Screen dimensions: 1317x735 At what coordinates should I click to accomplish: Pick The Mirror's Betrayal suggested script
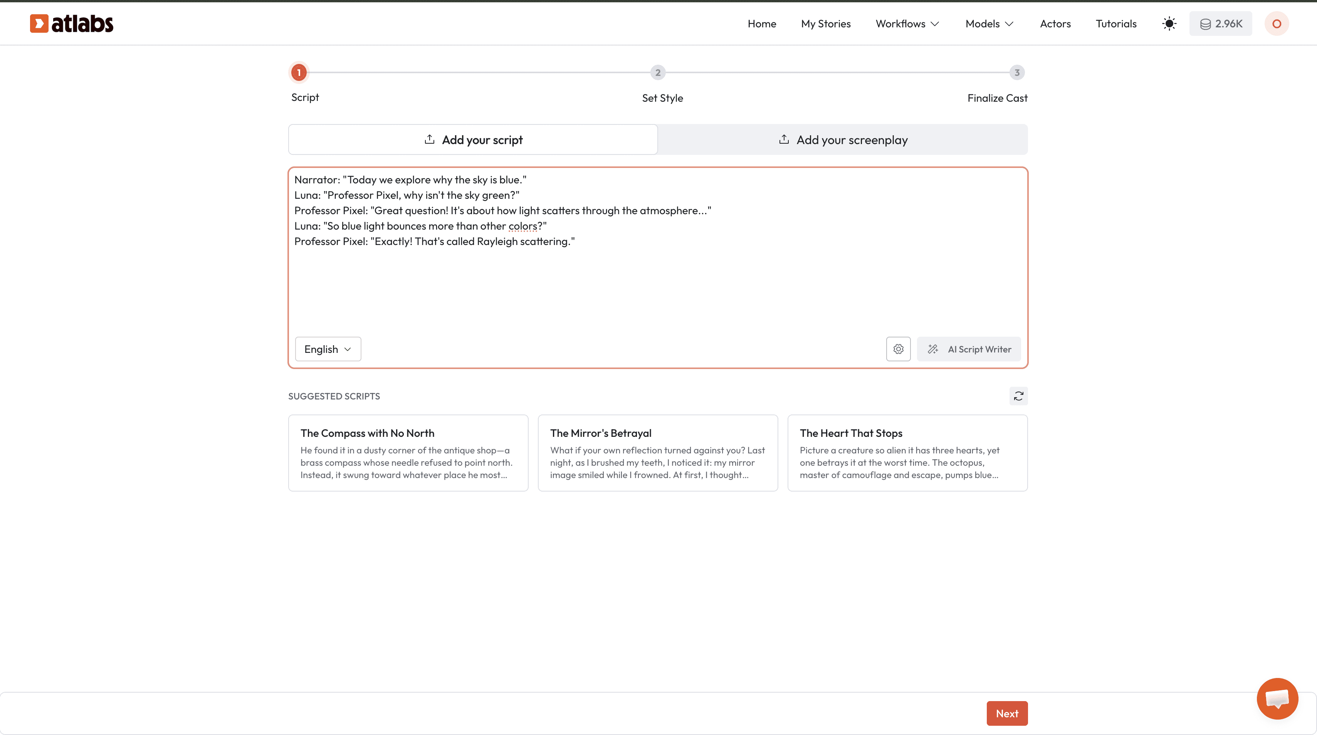[x=657, y=453]
